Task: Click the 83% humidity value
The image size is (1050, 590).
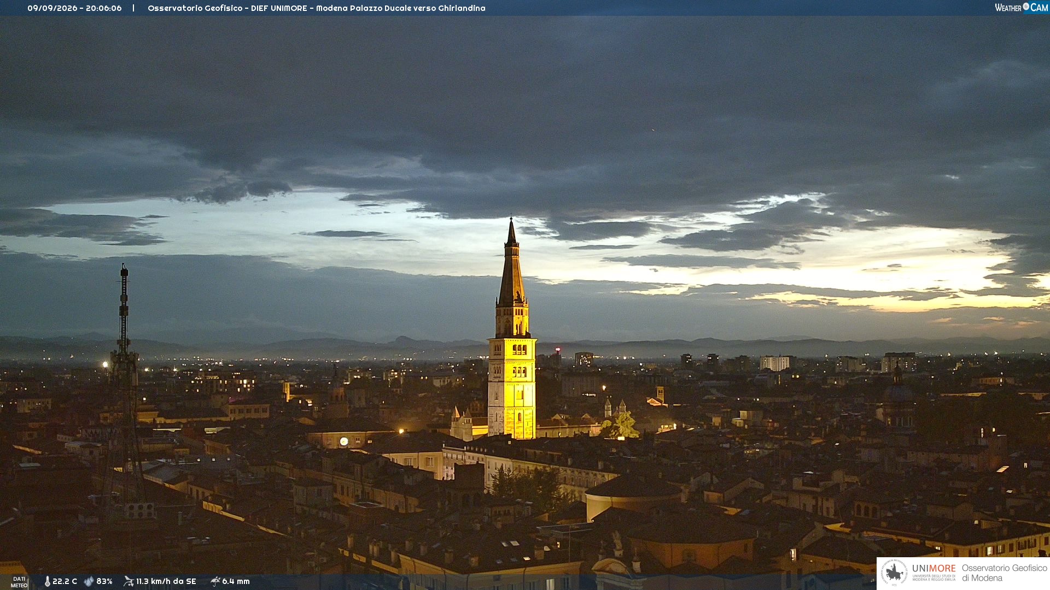Action: [104, 581]
